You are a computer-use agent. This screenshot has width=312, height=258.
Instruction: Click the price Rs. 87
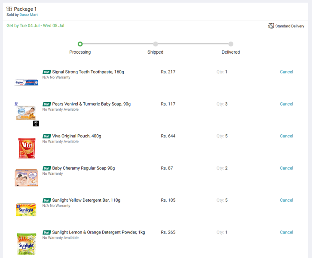point(167,168)
